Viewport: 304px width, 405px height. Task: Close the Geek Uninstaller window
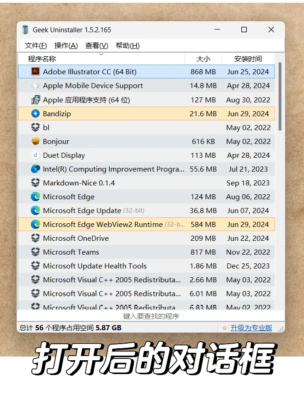tap(271, 30)
